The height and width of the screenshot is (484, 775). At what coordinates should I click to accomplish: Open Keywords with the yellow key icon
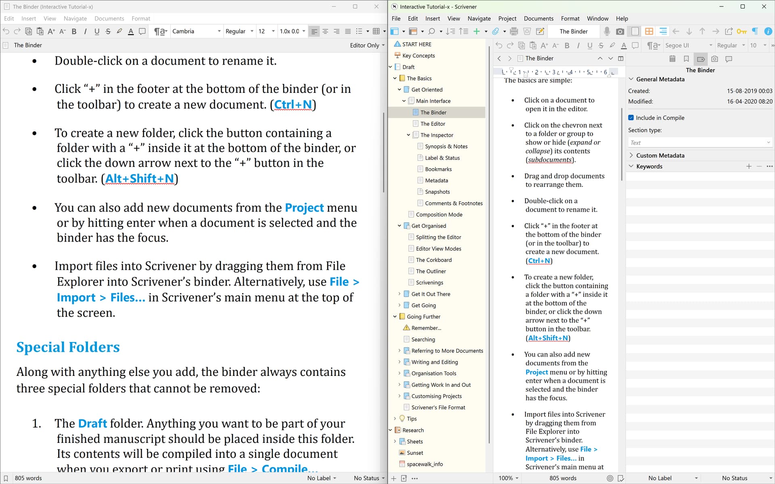pos(742,31)
